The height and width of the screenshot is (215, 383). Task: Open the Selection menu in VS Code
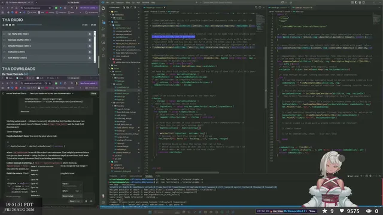120,2
